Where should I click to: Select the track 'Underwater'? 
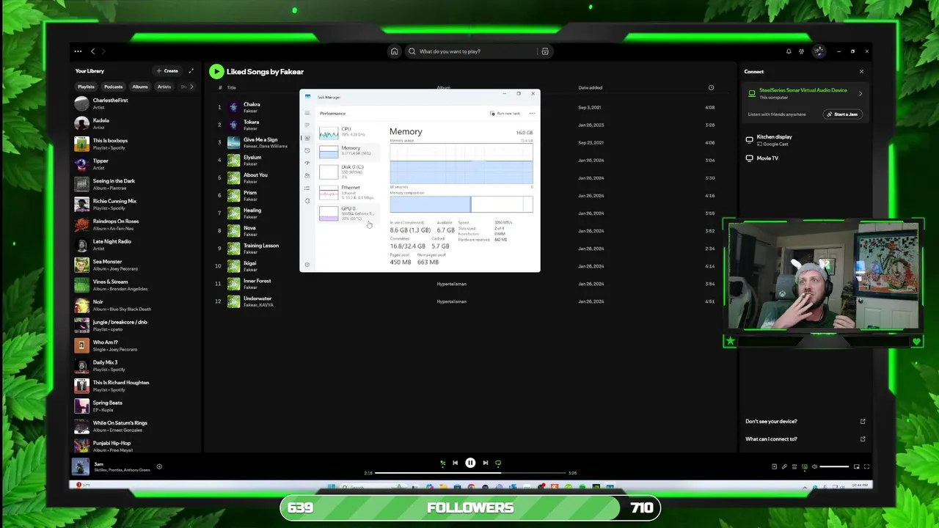[257, 298]
